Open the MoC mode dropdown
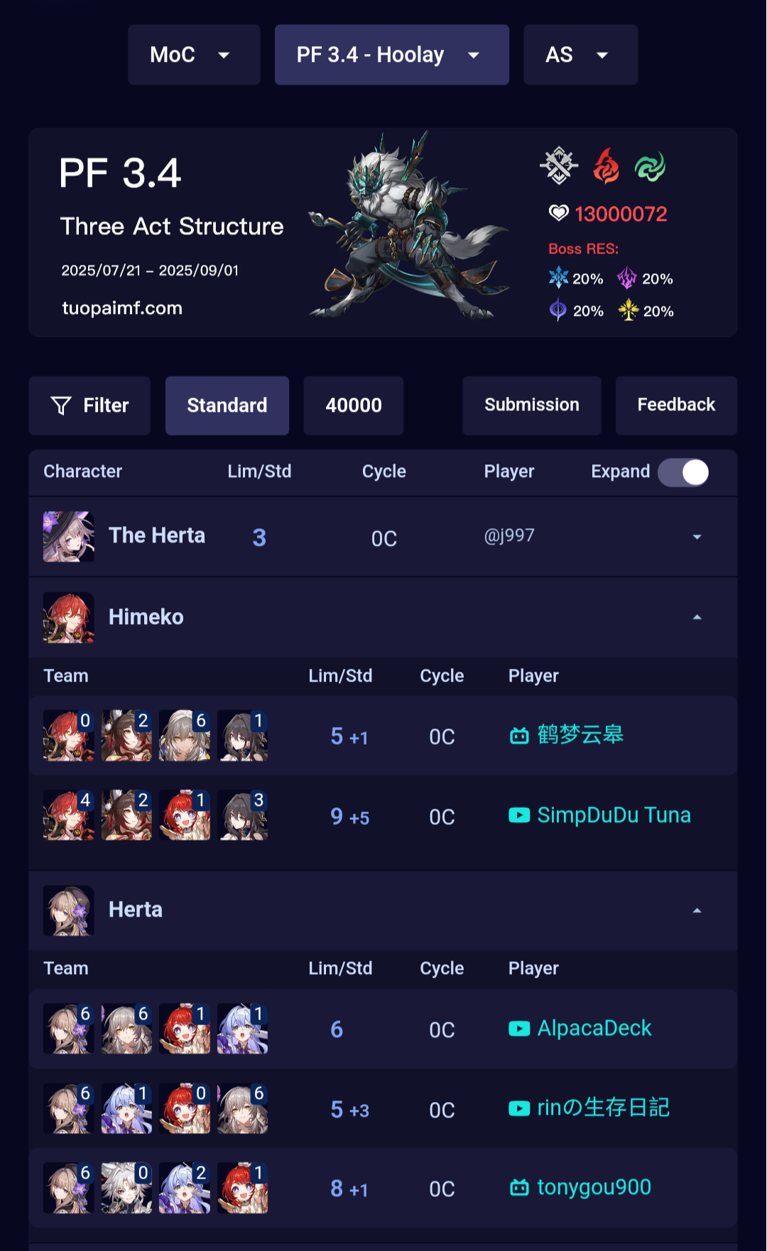This screenshot has width=767, height=1251. 194,55
